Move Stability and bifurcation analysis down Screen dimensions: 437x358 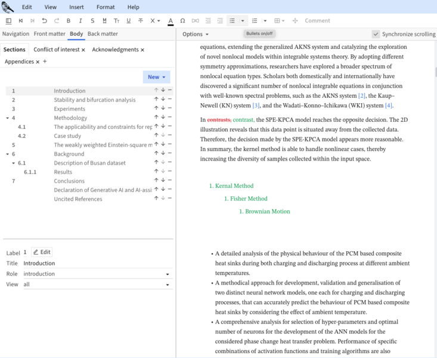(x=163, y=99)
